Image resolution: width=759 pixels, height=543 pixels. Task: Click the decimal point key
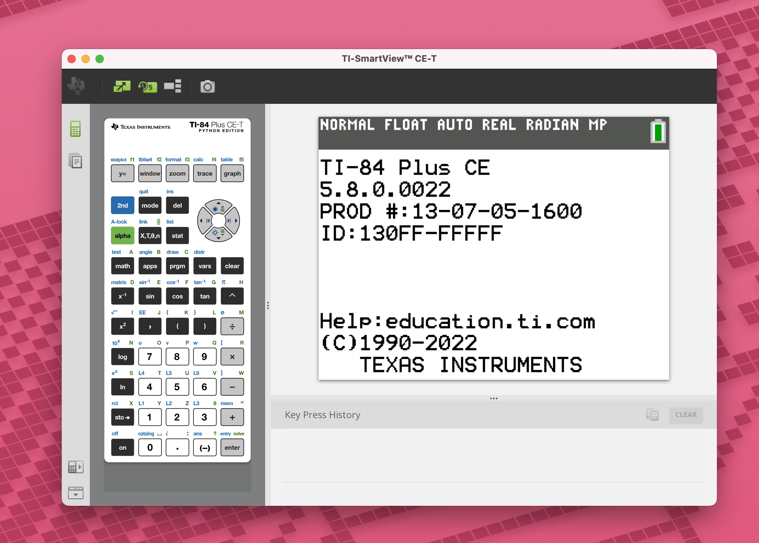(177, 448)
